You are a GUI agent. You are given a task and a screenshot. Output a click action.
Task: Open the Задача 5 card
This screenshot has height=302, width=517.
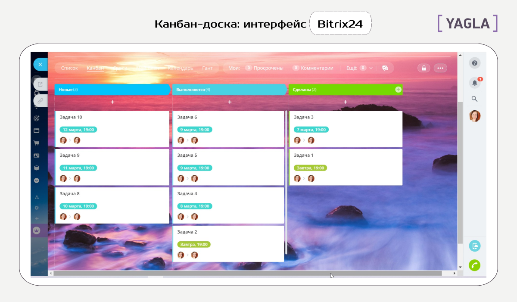pos(228,167)
